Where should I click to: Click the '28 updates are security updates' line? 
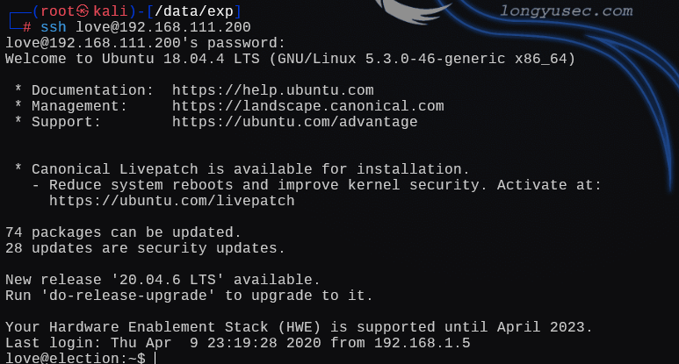click(x=145, y=248)
